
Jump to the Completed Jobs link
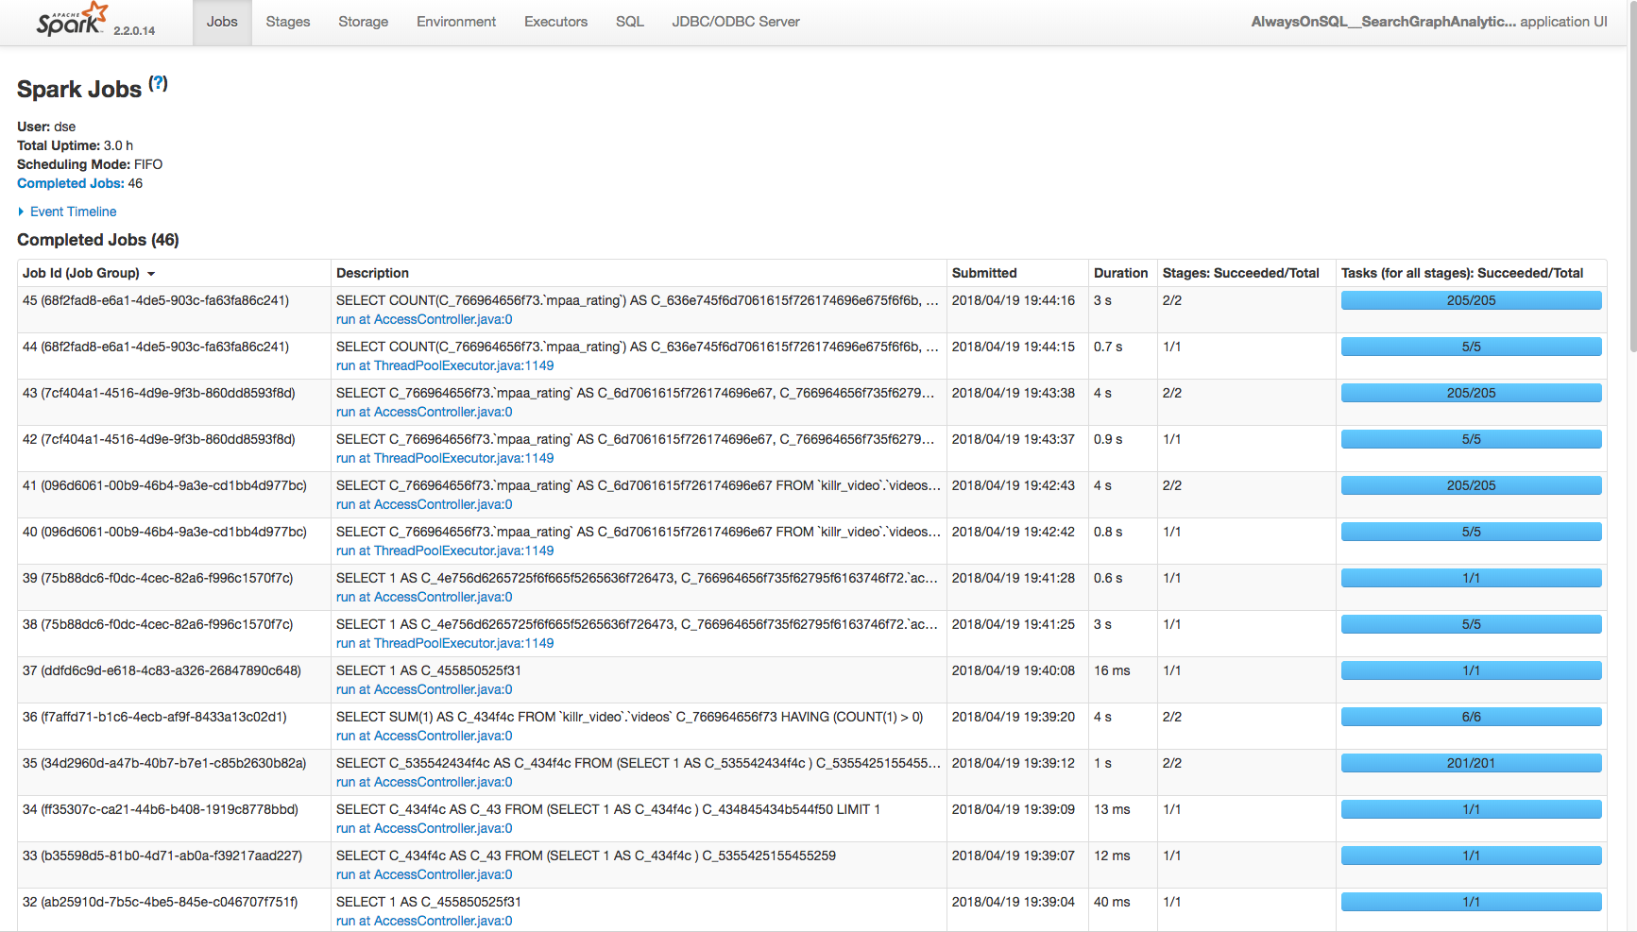pyautogui.click(x=71, y=183)
